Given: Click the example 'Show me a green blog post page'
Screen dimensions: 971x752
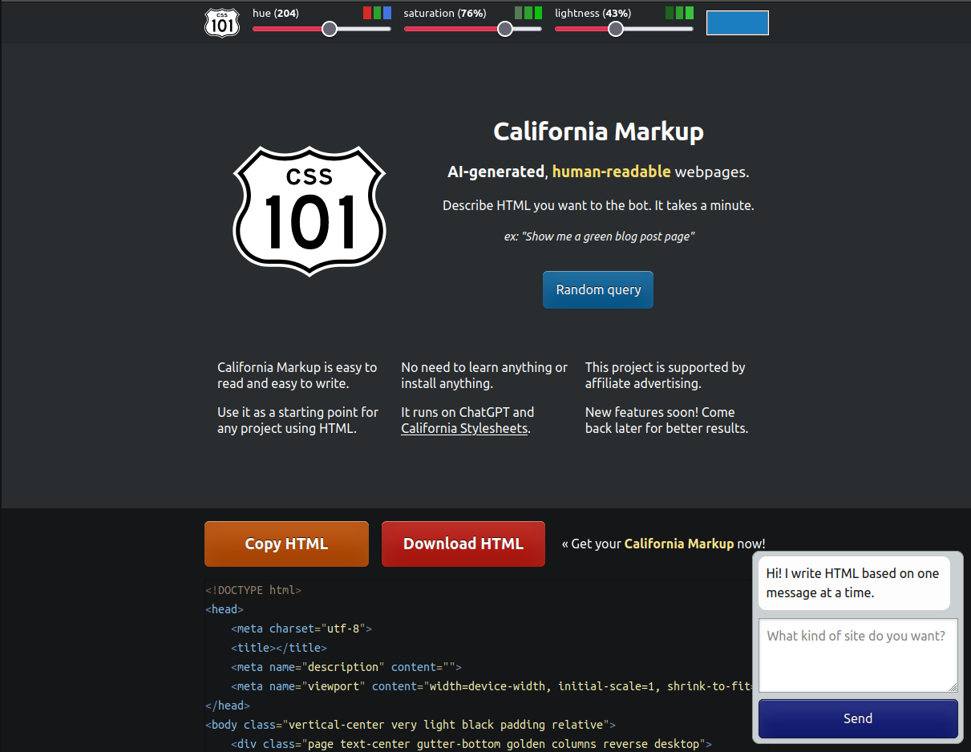Looking at the screenshot, I should coord(598,237).
